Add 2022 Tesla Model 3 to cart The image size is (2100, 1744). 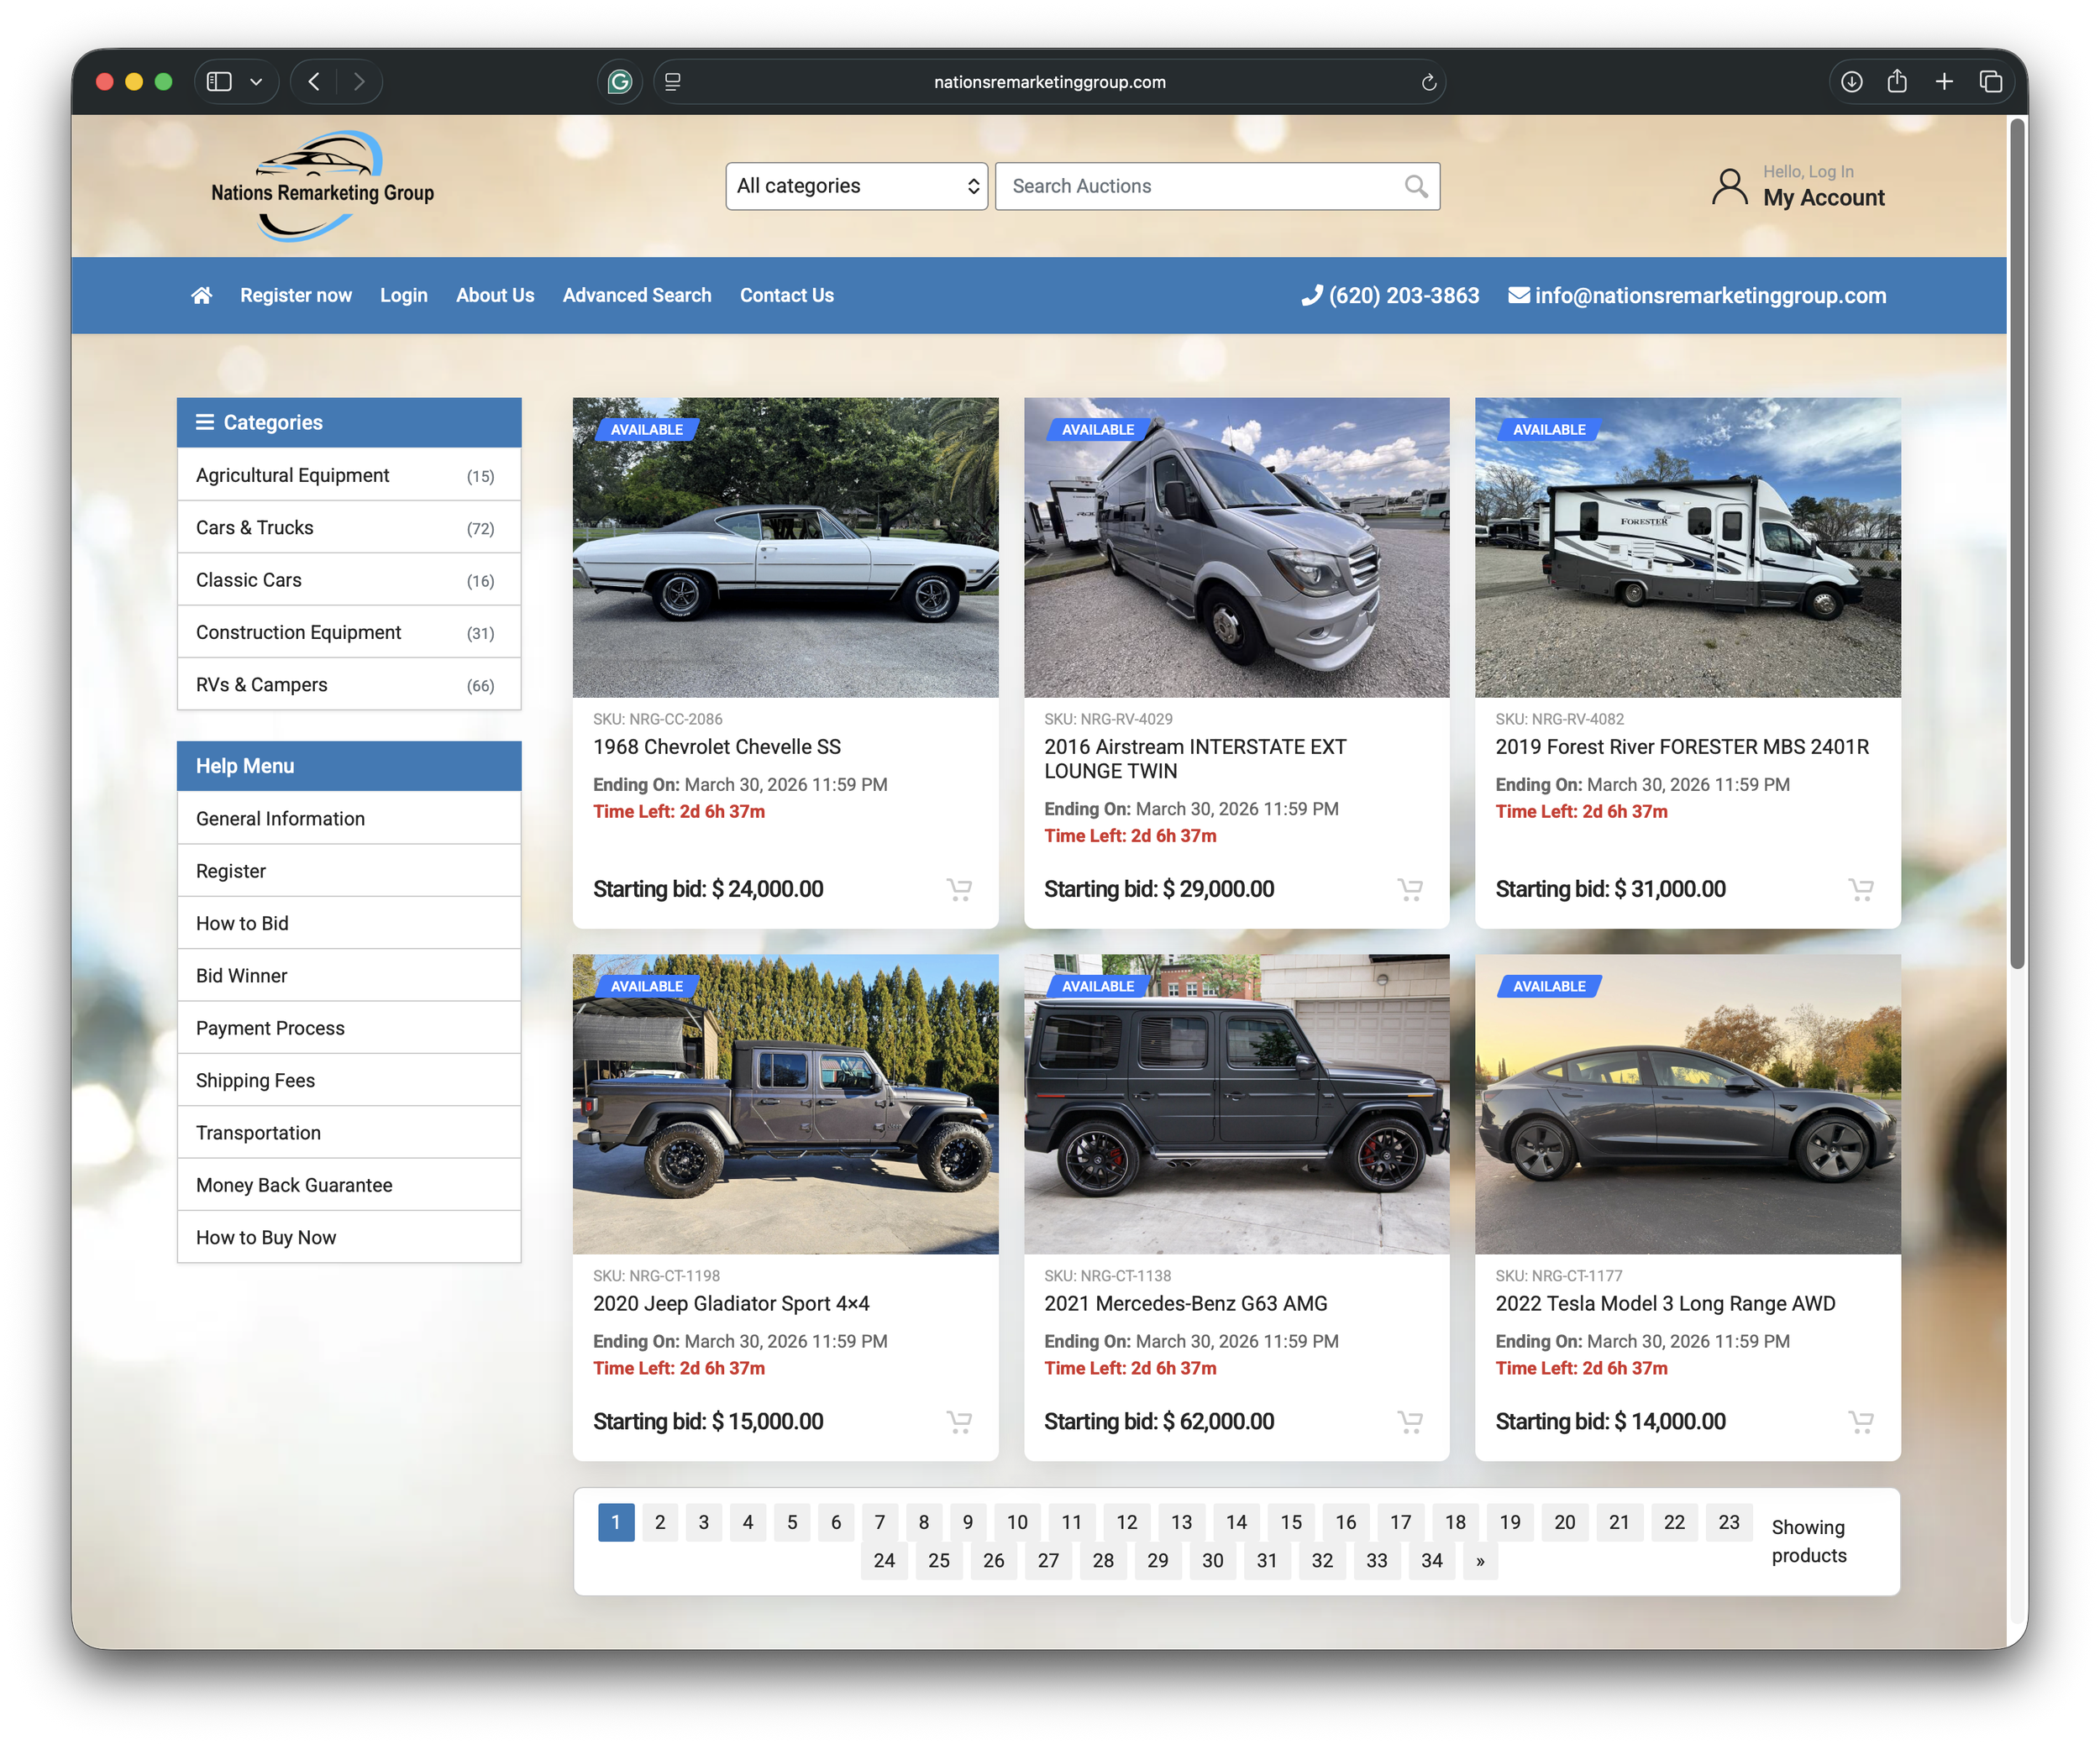[1861, 1422]
